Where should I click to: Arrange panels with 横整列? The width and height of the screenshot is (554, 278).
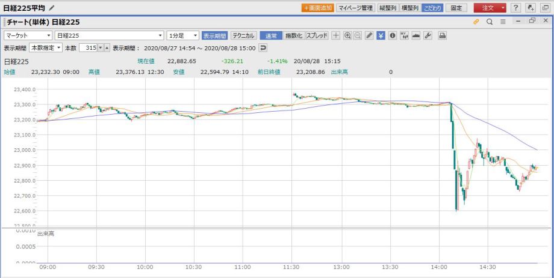(x=410, y=8)
